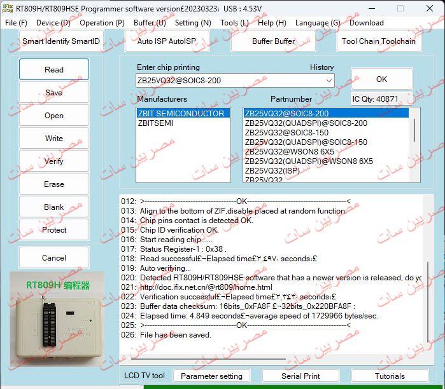Click the iFix prog app icon
Viewport: 445px width, 389px height.
(8, 8)
